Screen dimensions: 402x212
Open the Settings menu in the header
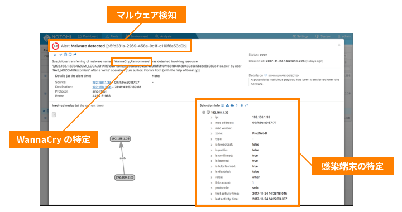pos(300,36)
